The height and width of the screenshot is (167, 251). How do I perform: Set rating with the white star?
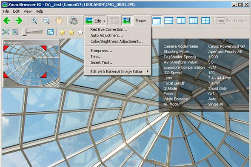click(80, 32)
